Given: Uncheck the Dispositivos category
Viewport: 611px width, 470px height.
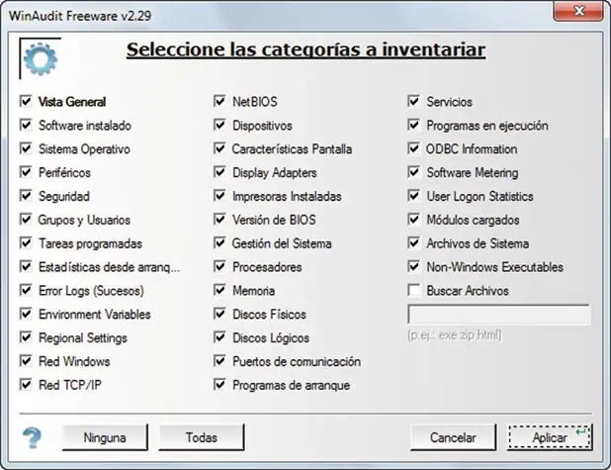Looking at the screenshot, I should 219,126.
